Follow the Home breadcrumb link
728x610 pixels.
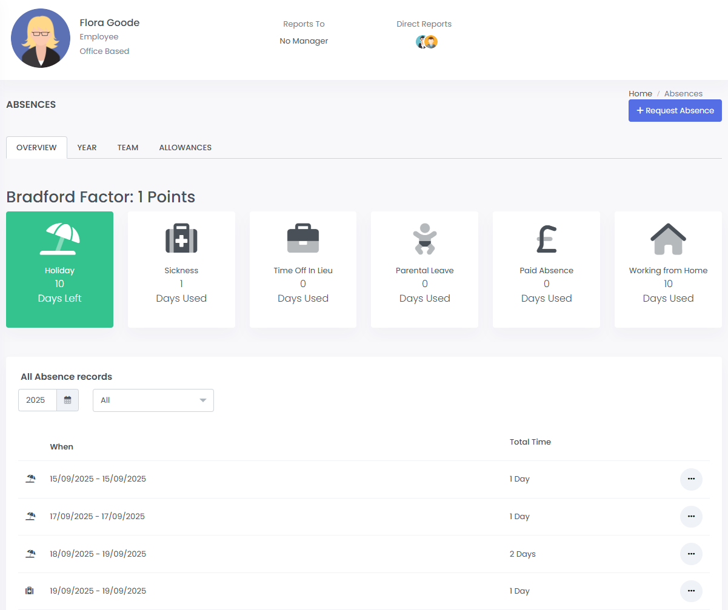pyautogui.click(x=640, y=93)
